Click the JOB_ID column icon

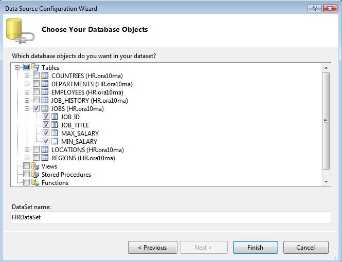click(x=55, y=117)
